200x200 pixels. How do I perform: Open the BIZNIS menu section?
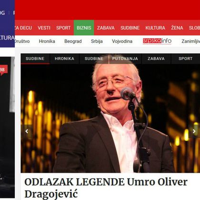pyautogui.click(x=84, y=28)
